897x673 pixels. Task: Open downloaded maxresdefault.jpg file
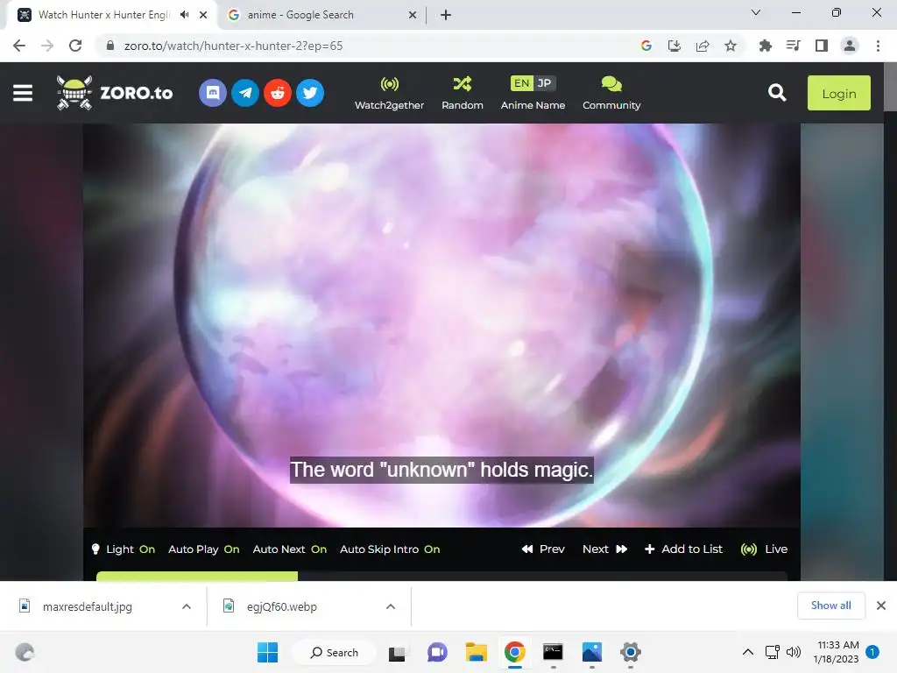87,606
